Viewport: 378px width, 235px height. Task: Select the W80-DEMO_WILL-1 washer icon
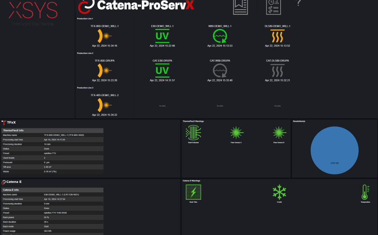220,36
